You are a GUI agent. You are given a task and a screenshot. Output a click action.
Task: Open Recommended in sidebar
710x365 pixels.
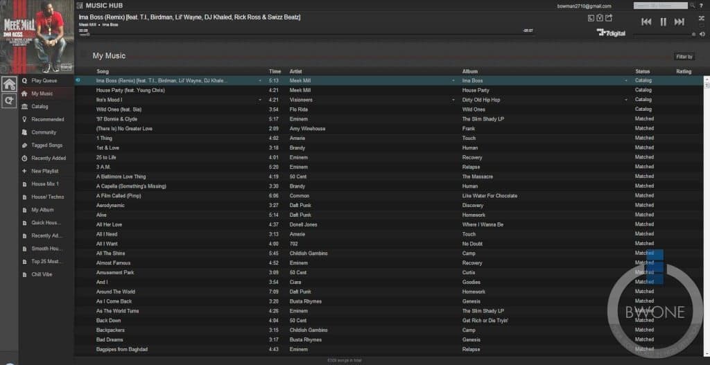tap(46, 119)
